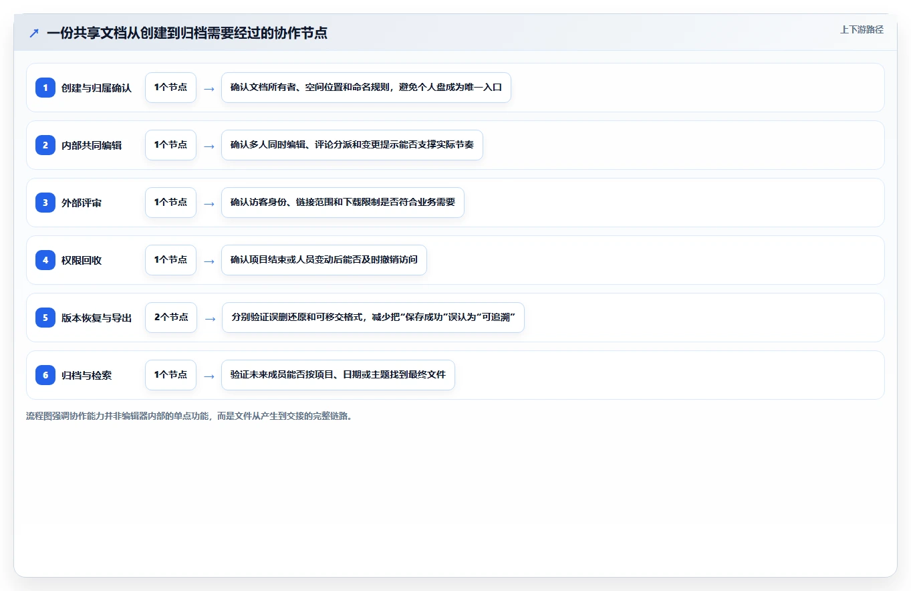Image resolution: width=911 pixels, height=591 pixels.
Task: Click the arrow in the 外部评审 row
Action: click(x=209, y=203)
